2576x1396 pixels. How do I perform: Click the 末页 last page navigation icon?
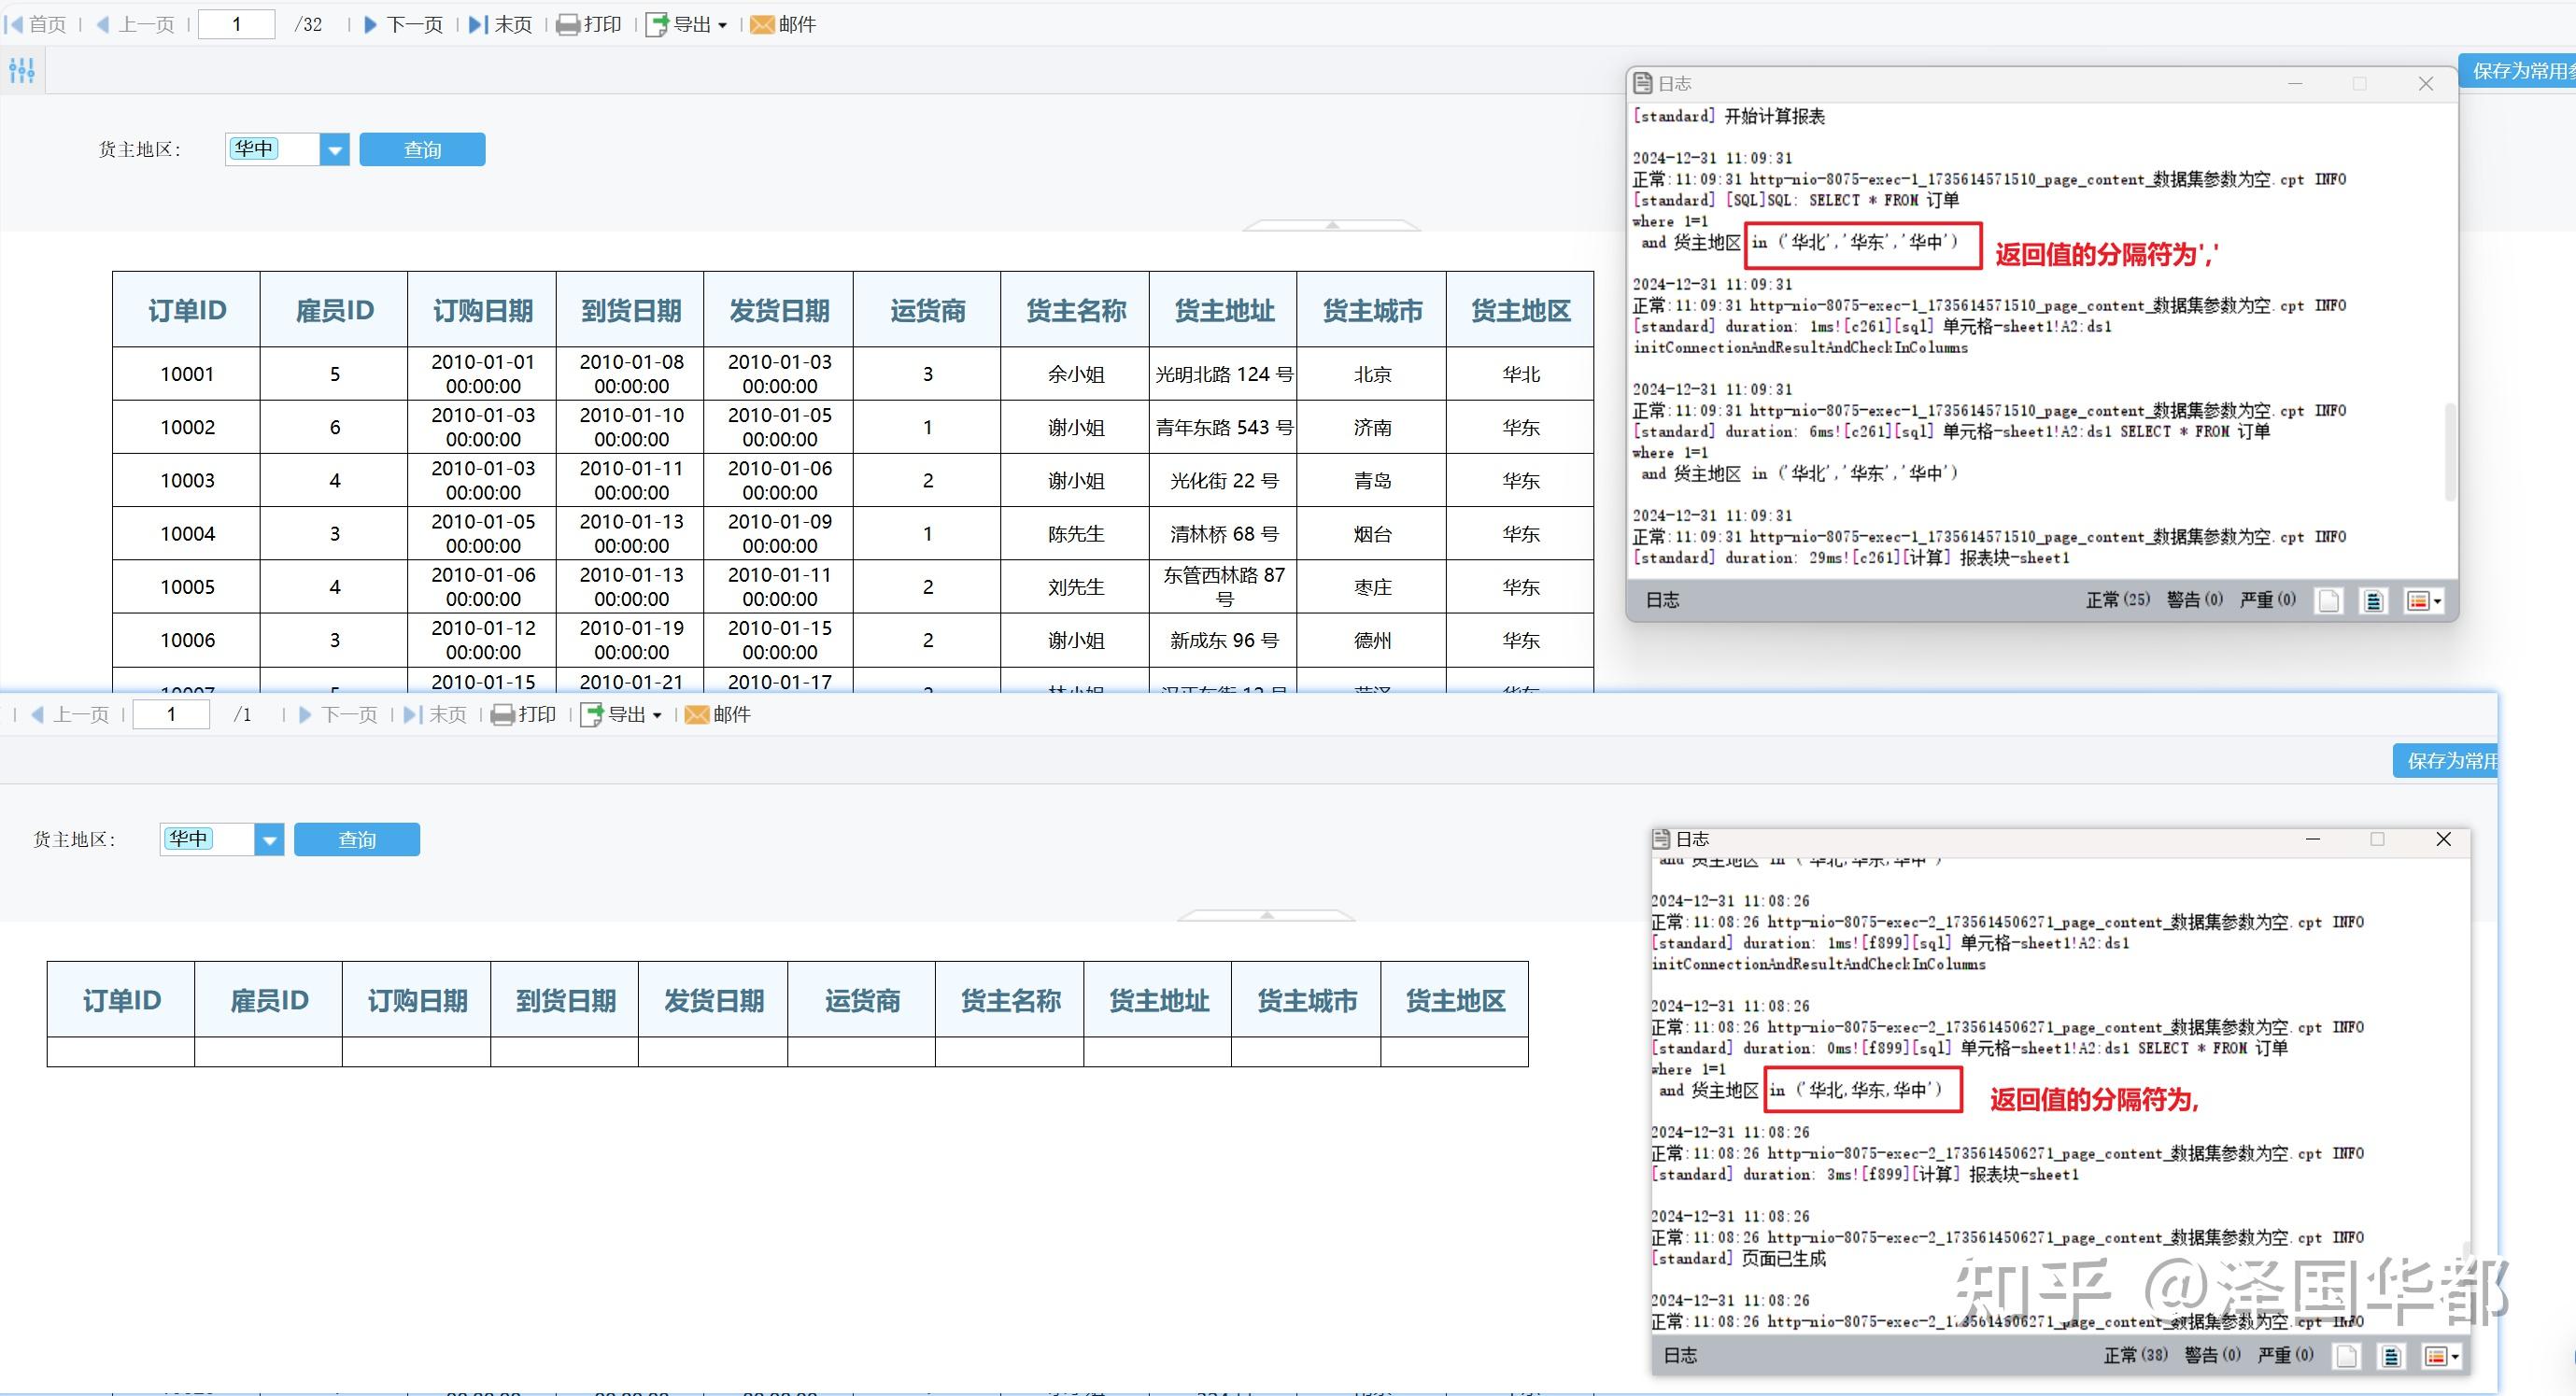pyautogui.click(x=476, y=24)
